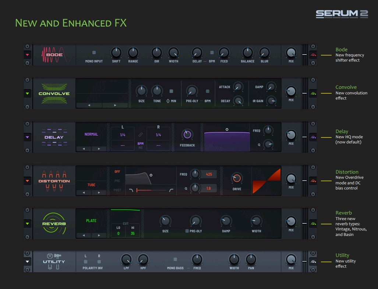Click the Reverb HI cut value 35
The height and width of the screenshot is (289, 378).
pyautogui.click(x=133, y=233)
